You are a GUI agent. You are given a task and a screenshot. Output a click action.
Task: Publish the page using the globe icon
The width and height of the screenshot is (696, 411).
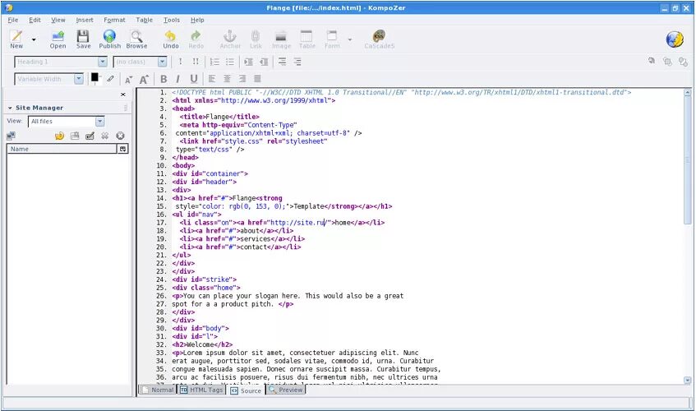click(109, 39)
